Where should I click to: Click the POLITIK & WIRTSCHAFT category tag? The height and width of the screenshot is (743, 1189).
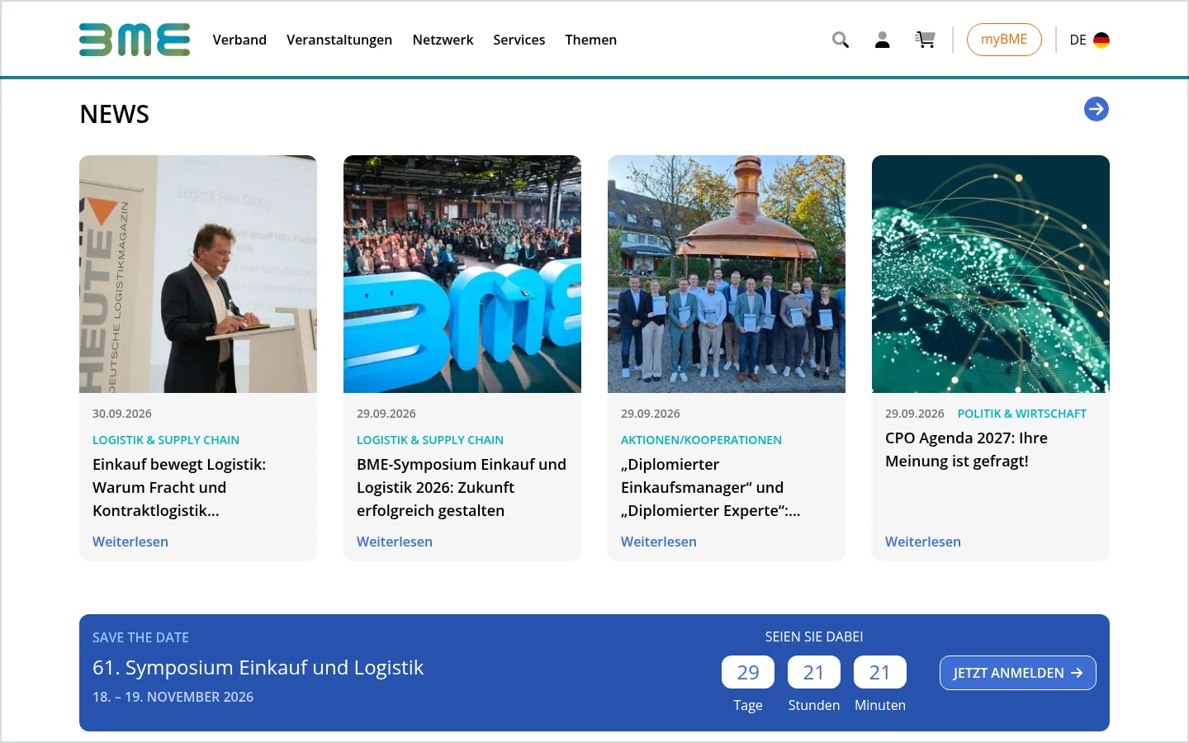coord(1022,414)
